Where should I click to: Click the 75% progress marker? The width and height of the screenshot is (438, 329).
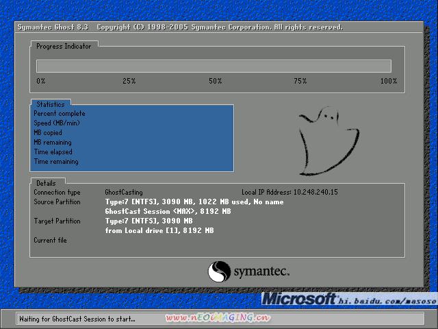click(300, 81)
